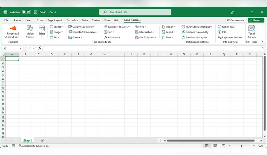The height and width of the screenshot is (155, 267).
Task: Open the Fill utilities dropdown
Action: coord(54,37)
